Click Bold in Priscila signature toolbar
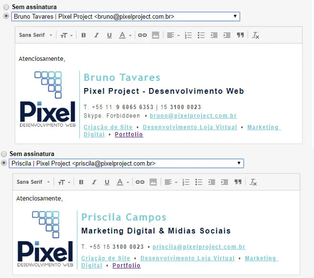Screen dimensions: 314x278 coord(81,182)
